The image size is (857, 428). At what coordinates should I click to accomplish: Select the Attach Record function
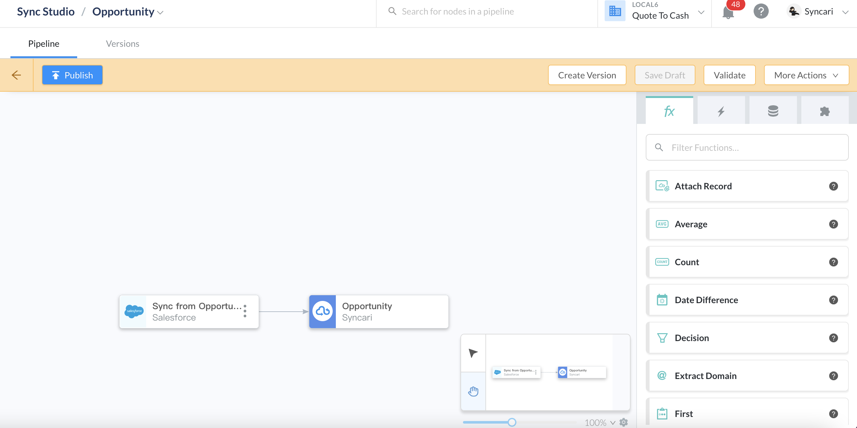[747, 186]
